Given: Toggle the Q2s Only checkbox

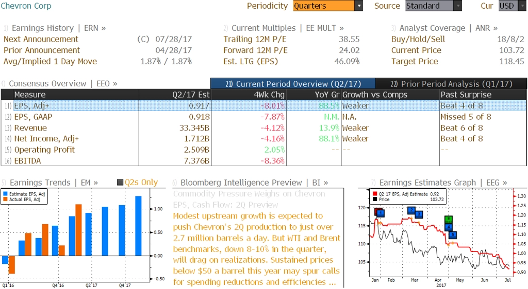Looking at the screenshot, I should (120, 183).
